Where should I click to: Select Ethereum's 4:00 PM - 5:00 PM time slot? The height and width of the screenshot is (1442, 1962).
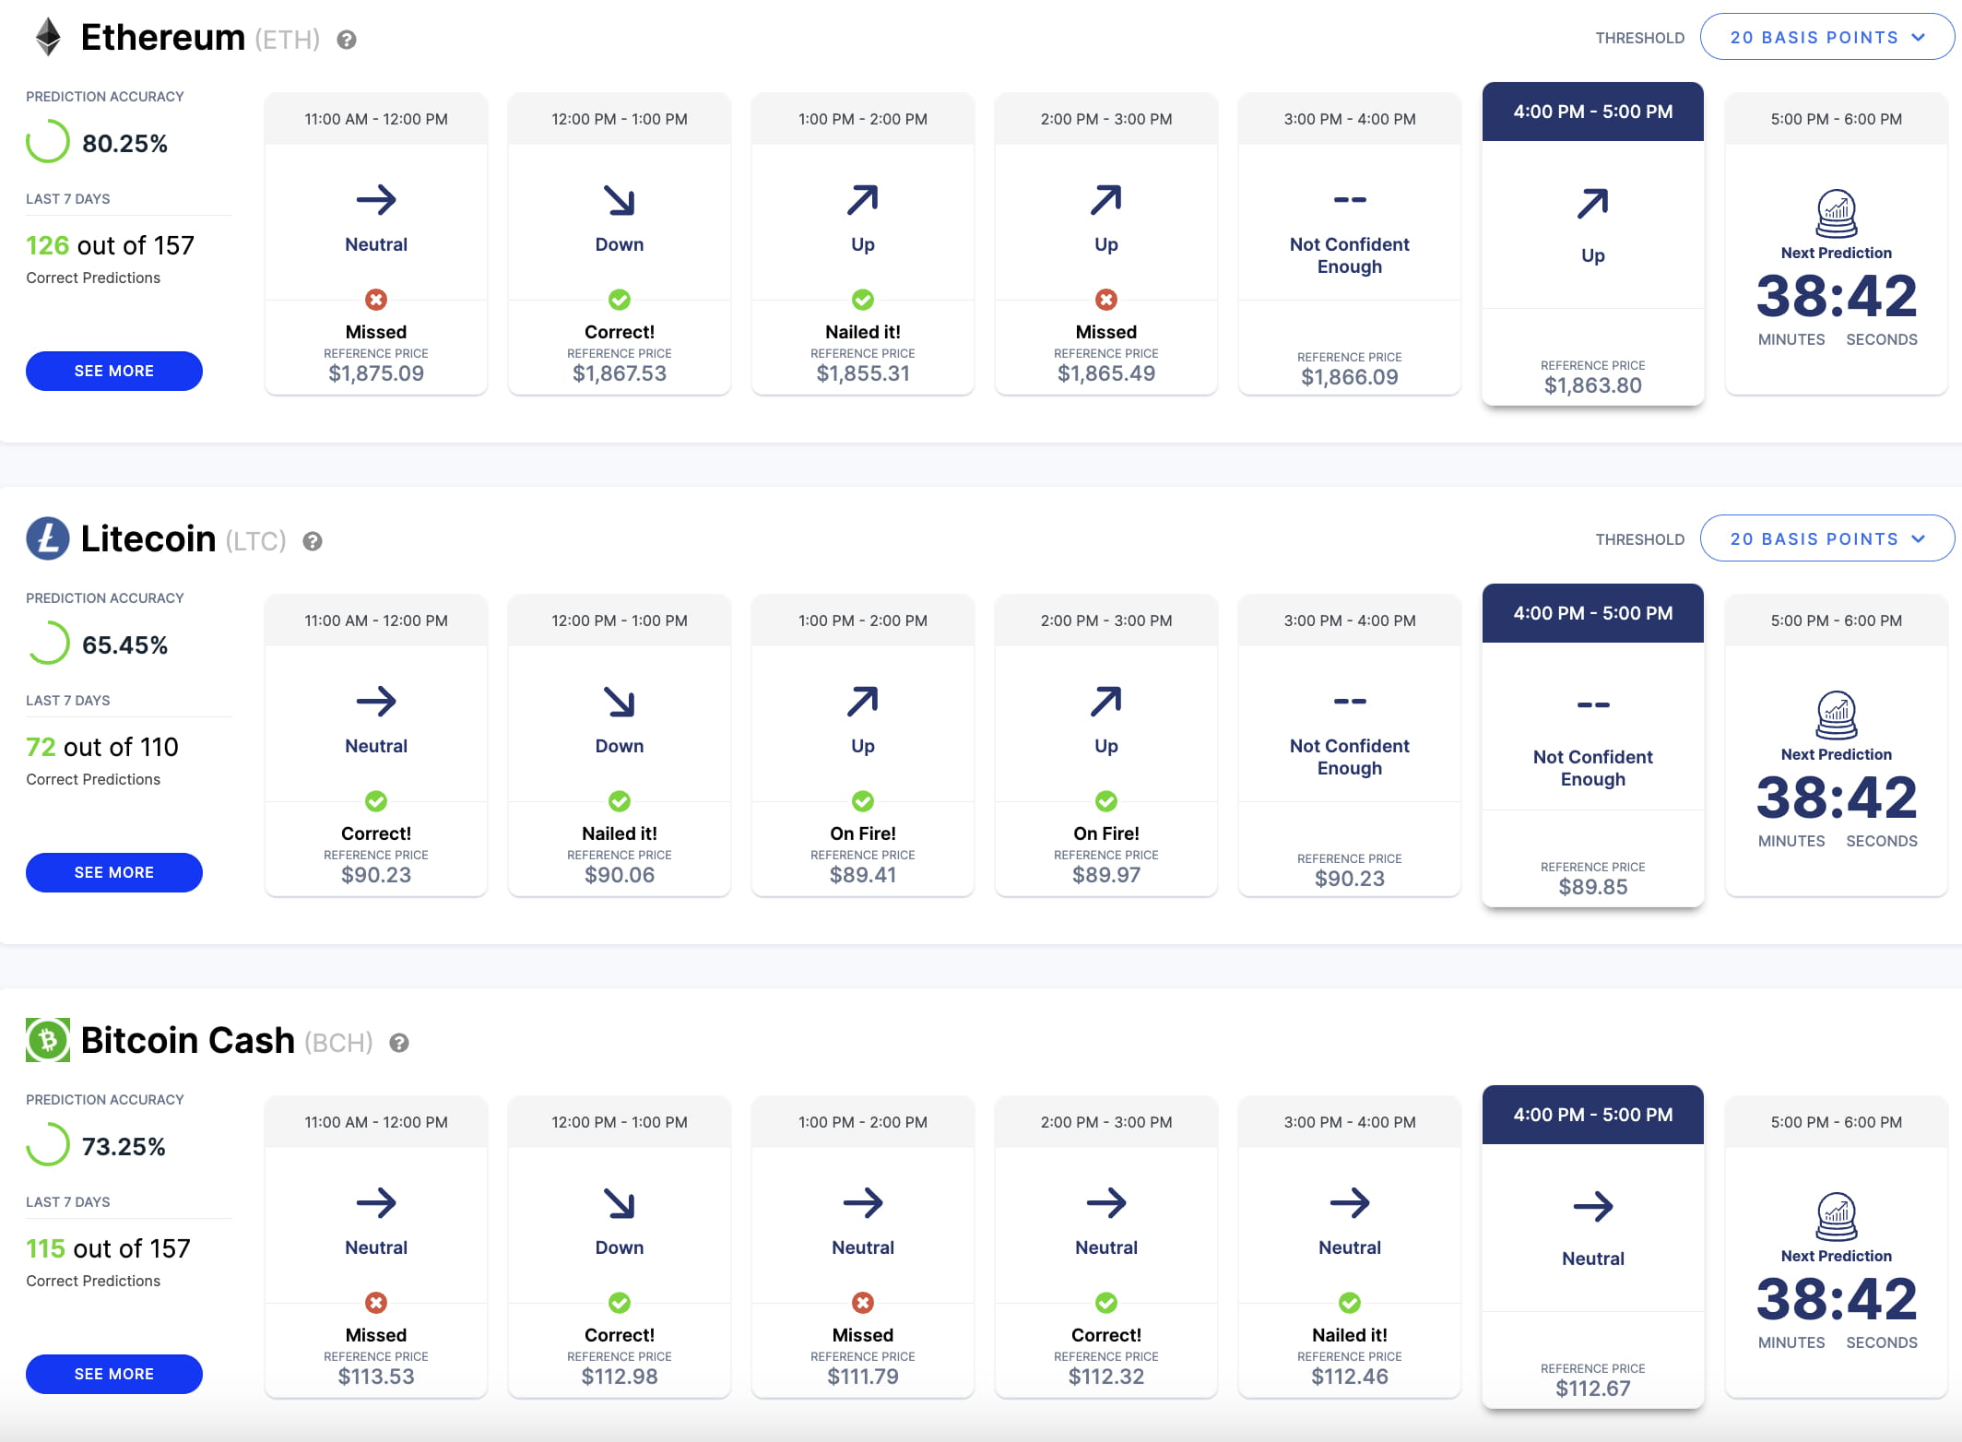pyautogui.click(x=1593, y=112)
